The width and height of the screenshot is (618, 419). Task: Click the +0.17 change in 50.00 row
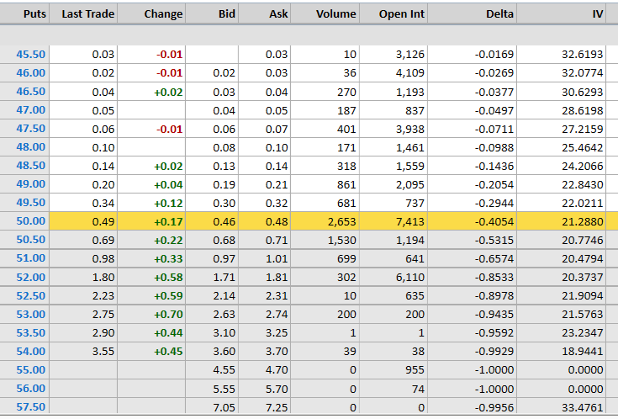168,222
